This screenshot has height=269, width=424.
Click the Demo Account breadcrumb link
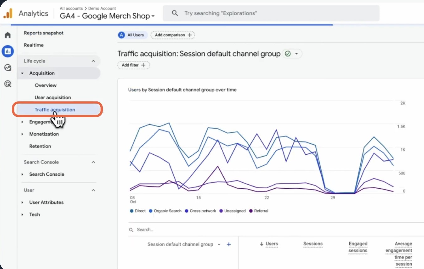102,8
